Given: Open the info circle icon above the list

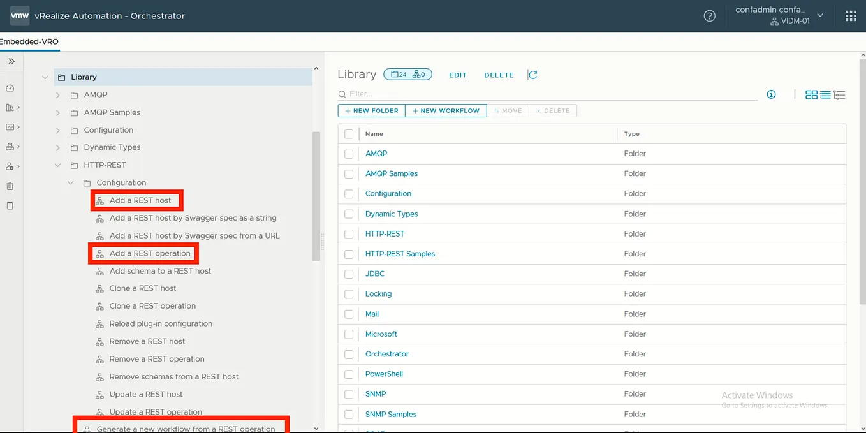Looking at the screenshot, I should coord(771,94).
